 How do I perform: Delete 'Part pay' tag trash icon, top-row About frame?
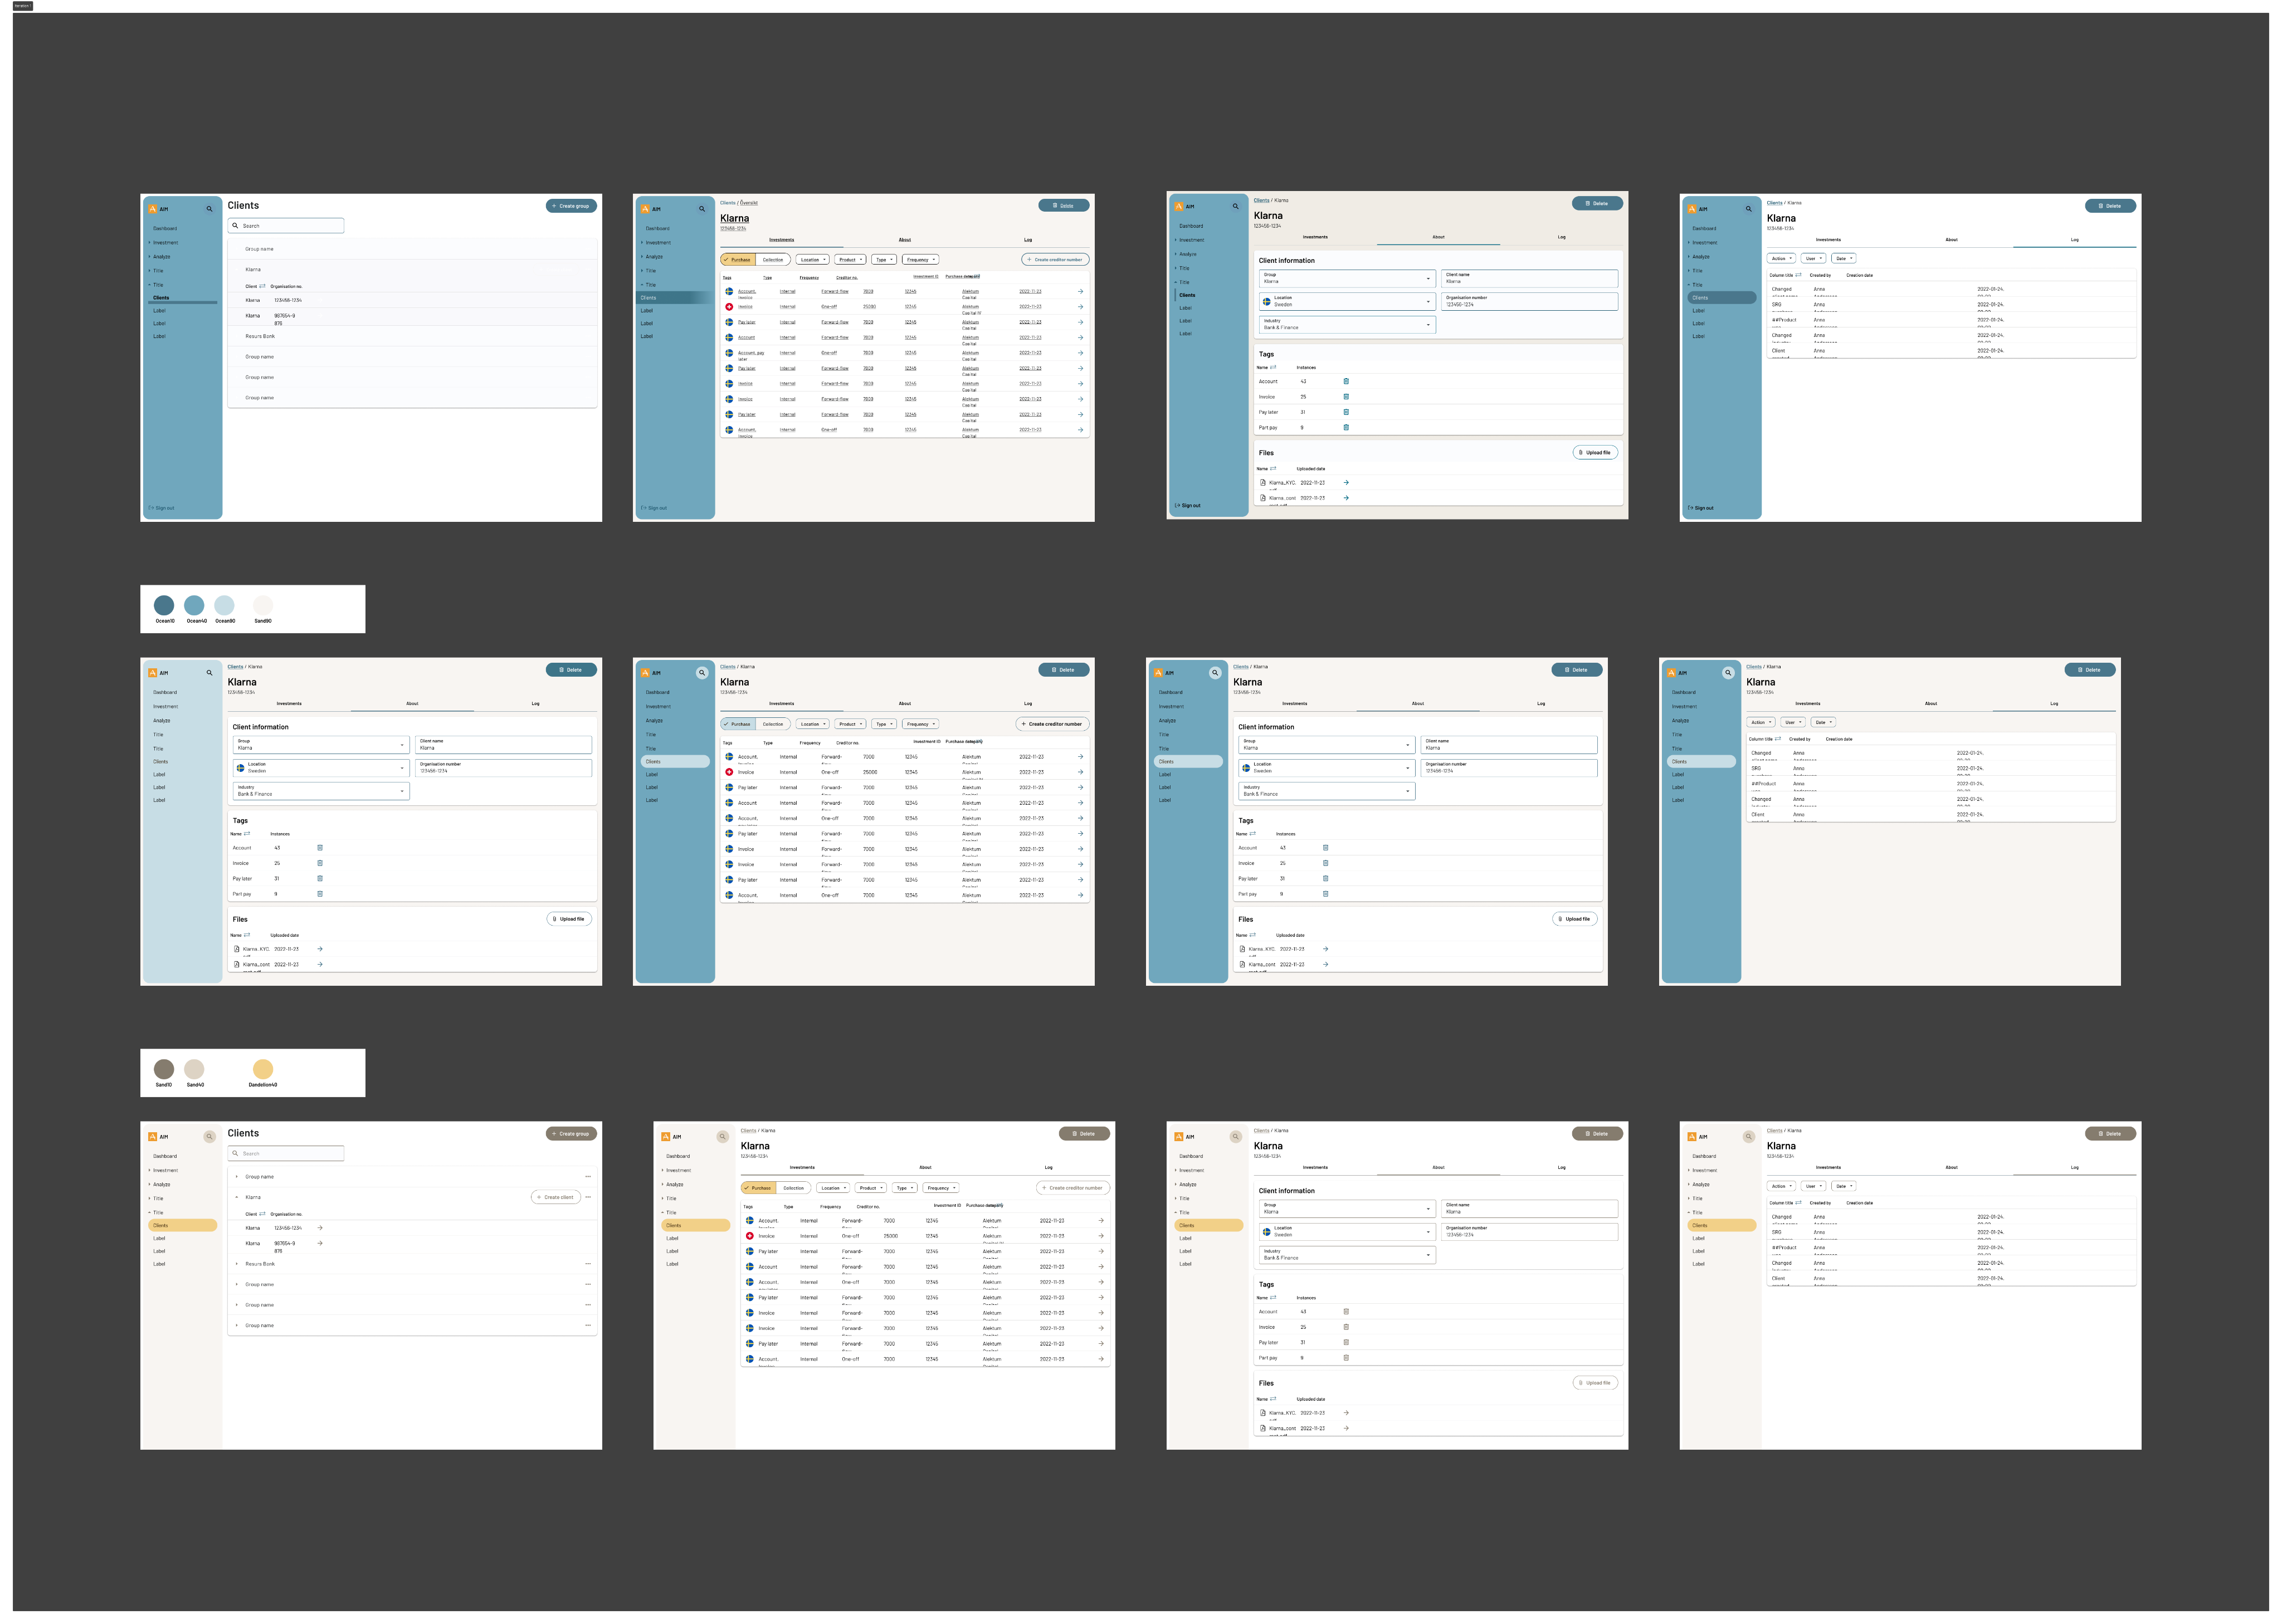click(x=1345, y=427)
